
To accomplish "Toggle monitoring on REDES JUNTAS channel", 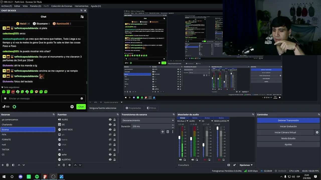I will [223, 160].
